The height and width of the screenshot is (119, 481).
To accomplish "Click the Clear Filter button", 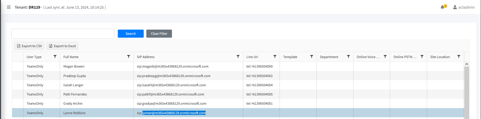I will pyautogui.click(x=159, y=34).
